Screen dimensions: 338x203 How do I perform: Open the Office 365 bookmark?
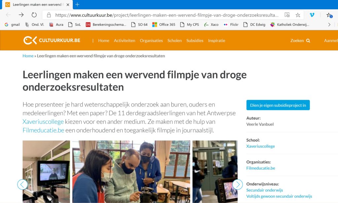(x=163, y=24)
